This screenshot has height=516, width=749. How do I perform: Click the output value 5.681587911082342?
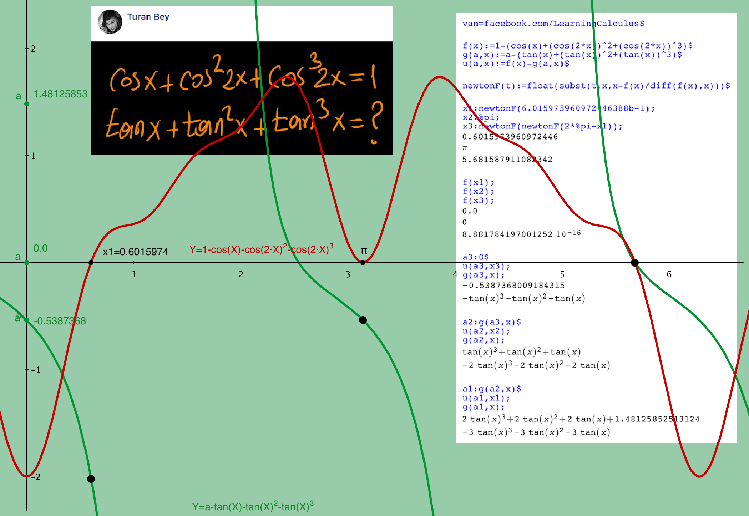pos(507,160)
